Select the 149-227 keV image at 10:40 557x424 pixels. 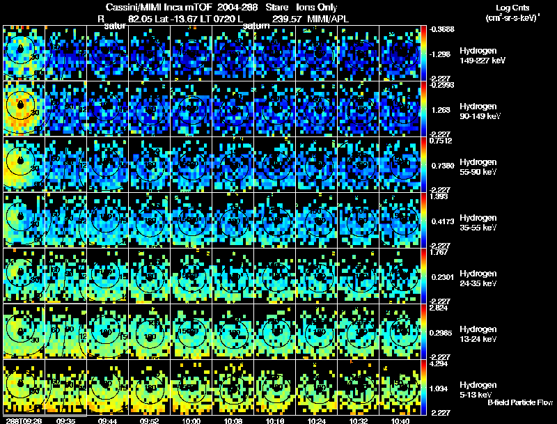[x=400, y=53]
